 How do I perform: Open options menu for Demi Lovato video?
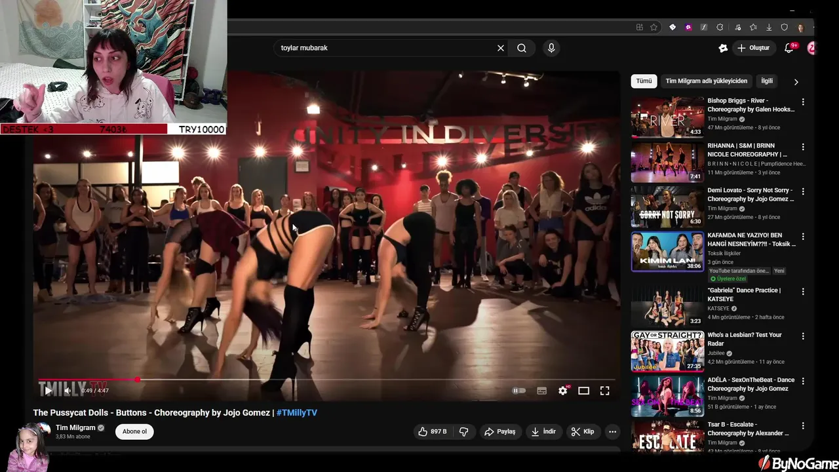803,191
